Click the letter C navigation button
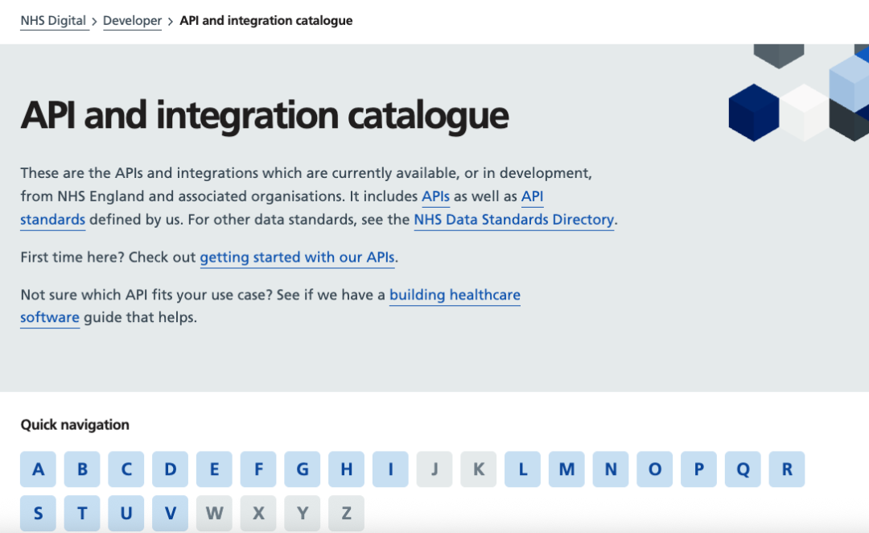Screen dimensions: 869x533 pos(126,469)
